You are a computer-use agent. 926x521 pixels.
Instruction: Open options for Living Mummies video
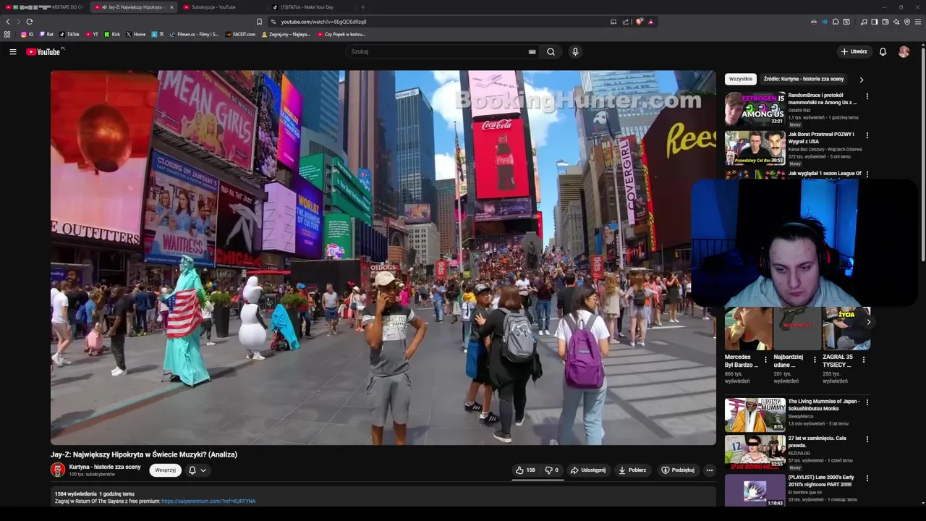(x=867, y=402)
